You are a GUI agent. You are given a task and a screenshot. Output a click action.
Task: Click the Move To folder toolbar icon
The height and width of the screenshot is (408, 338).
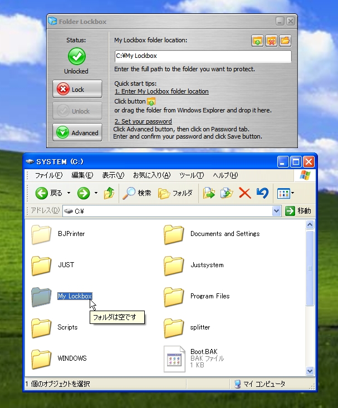coord(209,193)
